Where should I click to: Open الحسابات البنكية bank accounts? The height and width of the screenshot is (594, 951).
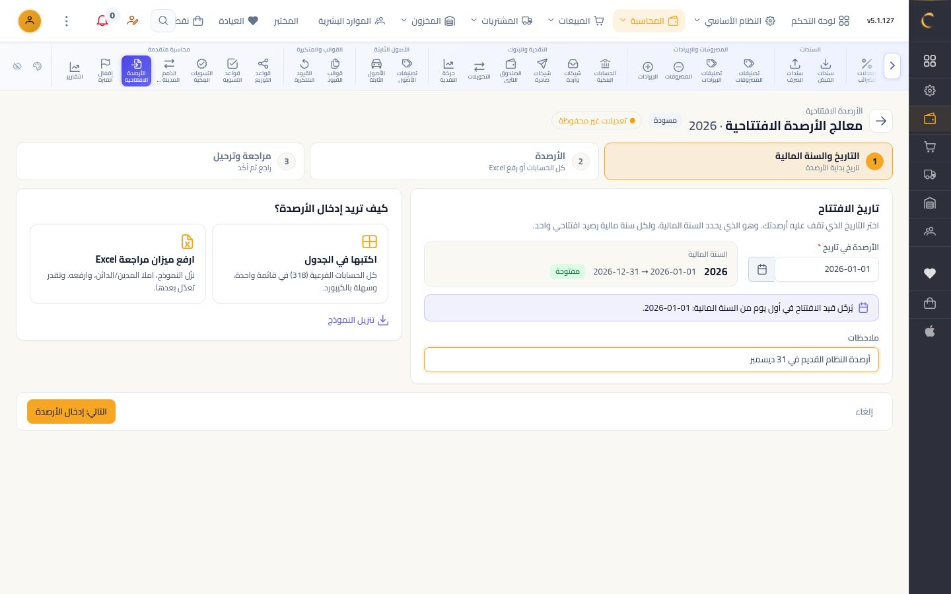(605, 71)
